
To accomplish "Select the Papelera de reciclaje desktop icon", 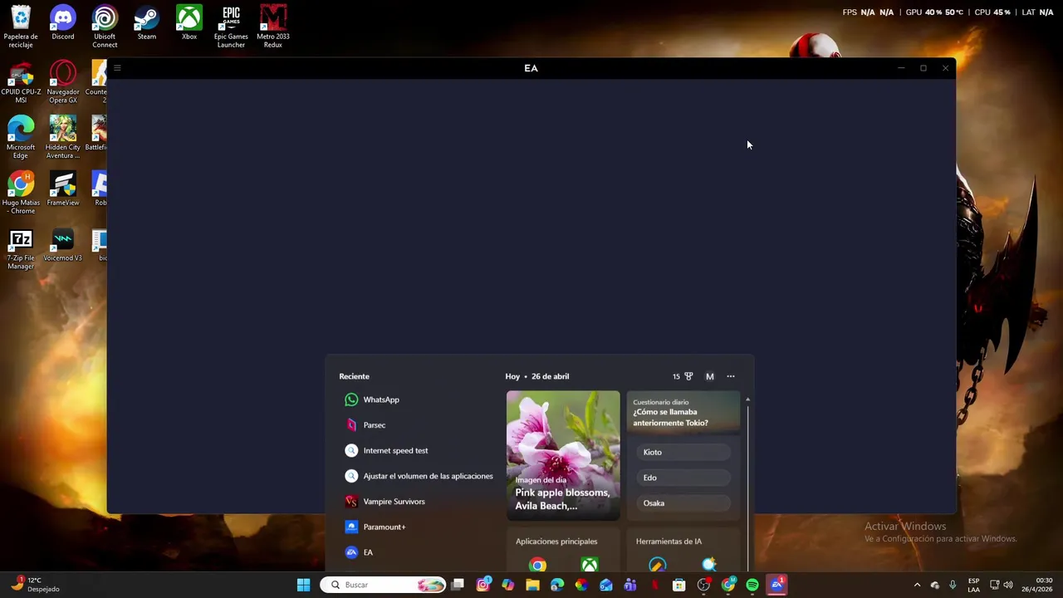I will click(x=21, y=27).
